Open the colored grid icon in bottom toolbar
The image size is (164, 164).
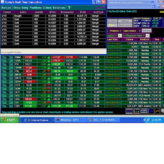144,111
